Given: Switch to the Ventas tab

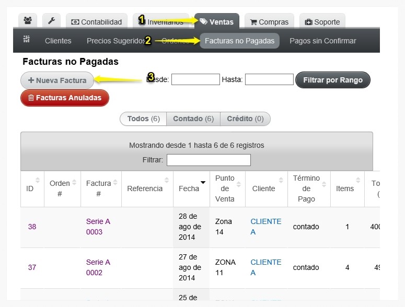Looking at the screenshot, I should point(217,21).
